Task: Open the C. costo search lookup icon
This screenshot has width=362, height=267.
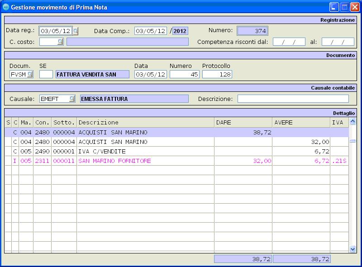Action: coord(60,42)
